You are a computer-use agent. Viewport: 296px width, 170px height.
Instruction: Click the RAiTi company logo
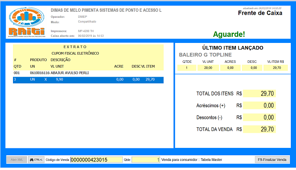point(27,22)
